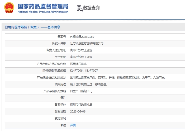This screenshot has width=185, height=131.
Task: Click the 备案人注册地址 row label
Action: pos(56,50)
